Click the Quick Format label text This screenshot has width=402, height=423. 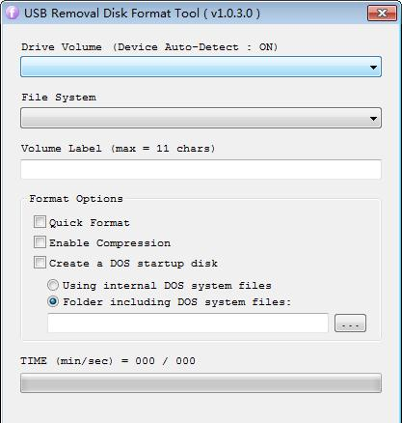click(x=90, y=223)
